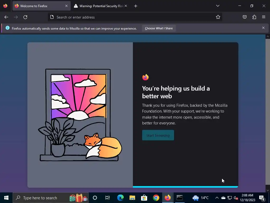Select the Firefox taskbar icon
Viewport: 270px width, 203px height.
click(167, 198)
